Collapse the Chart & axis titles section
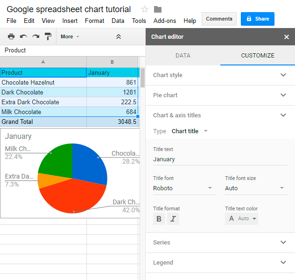Viewport: 295px width, 280px height. click(220, 115)
